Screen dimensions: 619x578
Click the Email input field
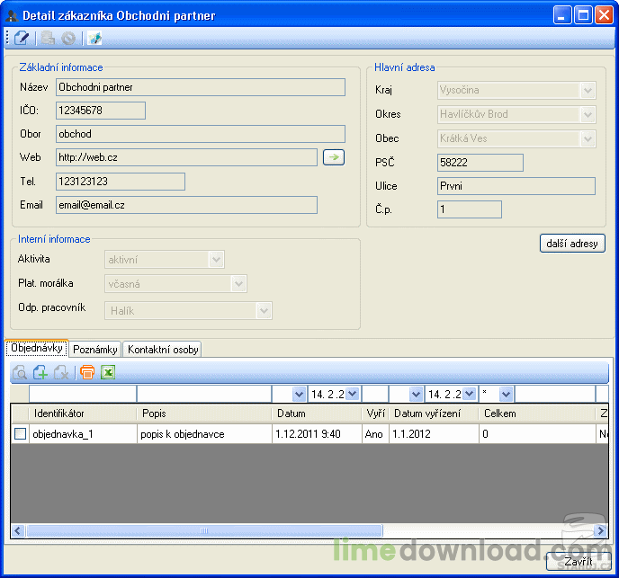click(186, 205)
